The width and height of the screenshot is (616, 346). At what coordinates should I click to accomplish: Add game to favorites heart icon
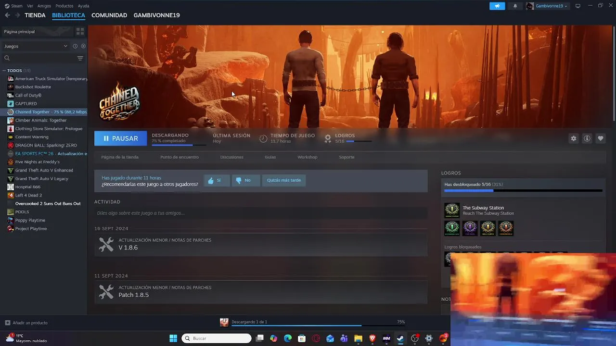600,138
